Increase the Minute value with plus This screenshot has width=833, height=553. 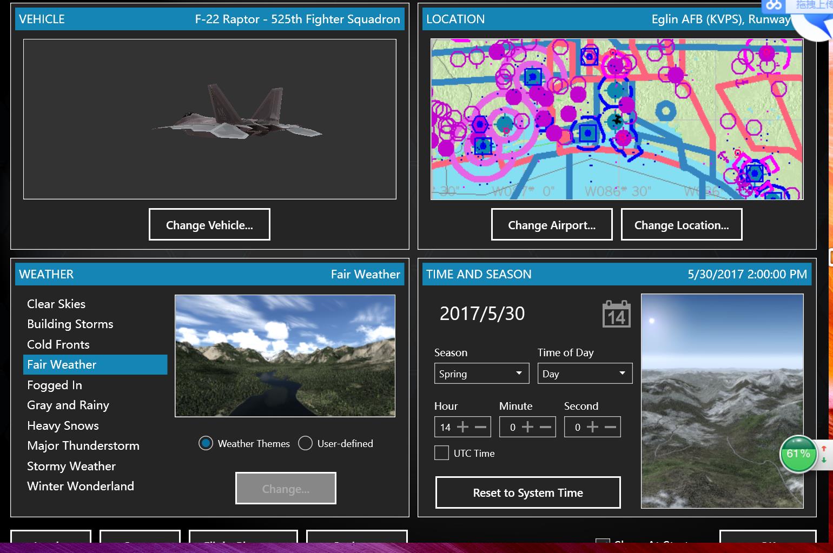coord(527,427)
